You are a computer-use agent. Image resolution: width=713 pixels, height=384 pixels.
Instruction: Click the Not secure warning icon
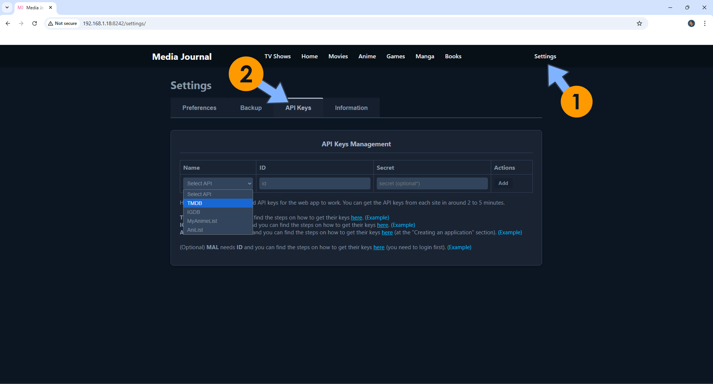tap(51, 23)
